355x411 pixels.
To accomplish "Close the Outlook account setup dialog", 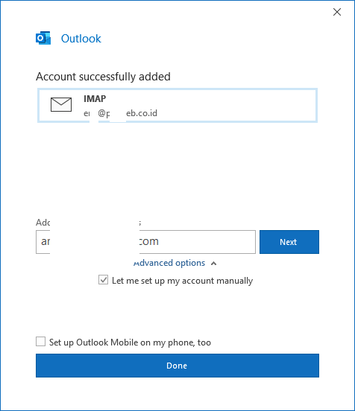I will [x=337, y=12].
